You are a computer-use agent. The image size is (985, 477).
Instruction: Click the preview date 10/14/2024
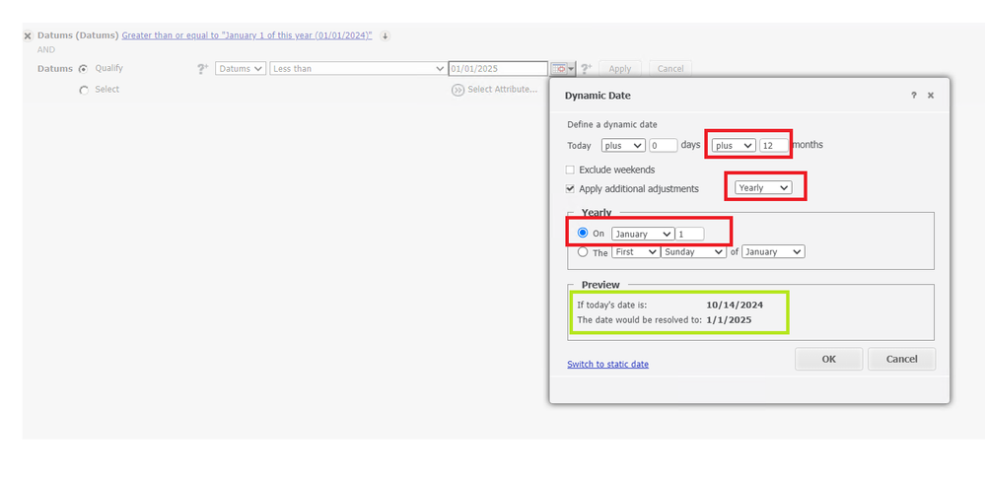click(x=735, y=306)
